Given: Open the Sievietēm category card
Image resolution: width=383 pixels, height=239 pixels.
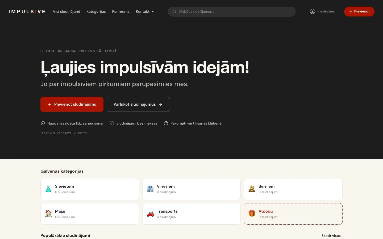Looking at the screenshot, I should pyautogui.click(x=90, y=189).
